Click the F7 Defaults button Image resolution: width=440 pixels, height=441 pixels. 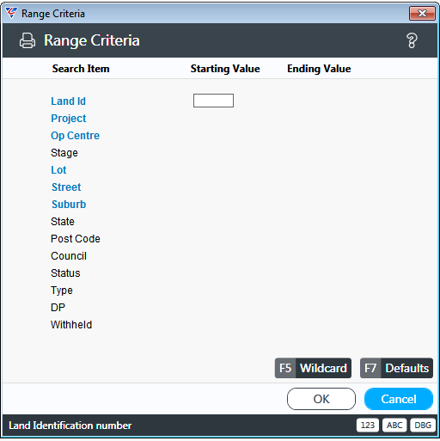click(x=396, y=368)
